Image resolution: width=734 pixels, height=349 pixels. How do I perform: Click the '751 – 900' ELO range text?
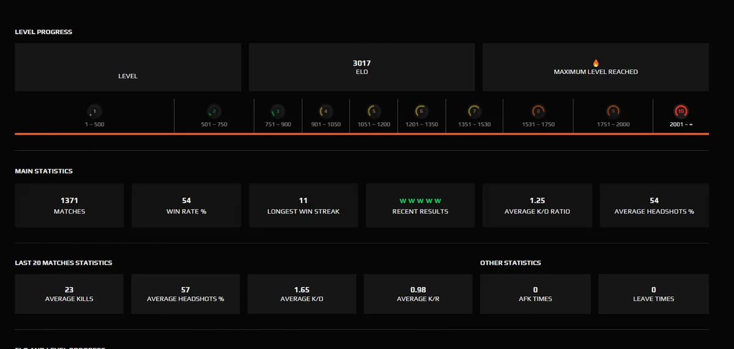coord(278,124)
